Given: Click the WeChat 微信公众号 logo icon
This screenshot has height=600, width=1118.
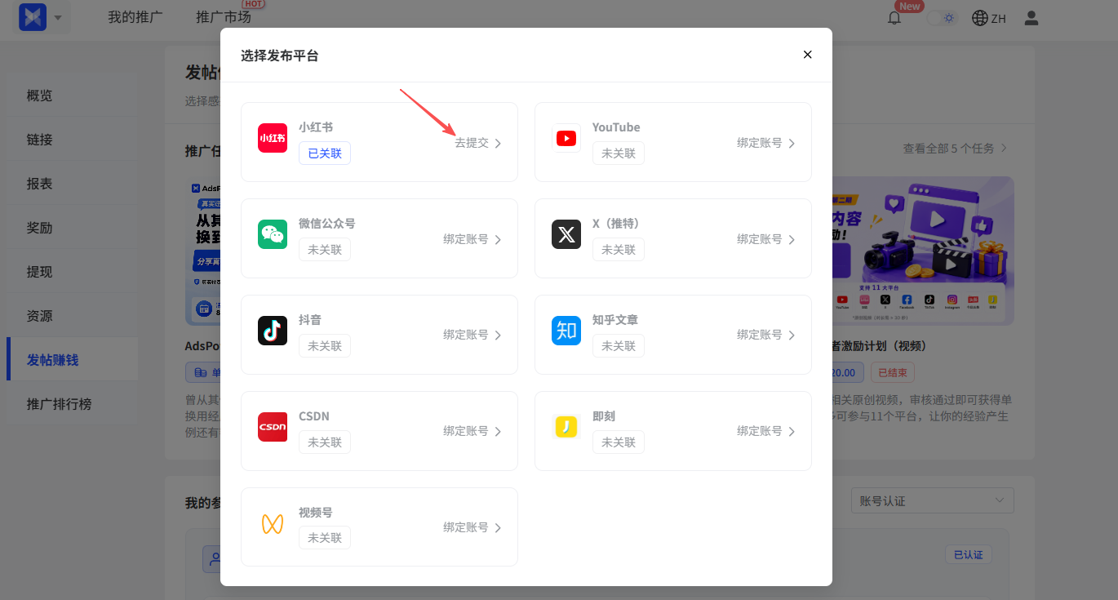Looking at the screenshot, I should tap(273, 234).
